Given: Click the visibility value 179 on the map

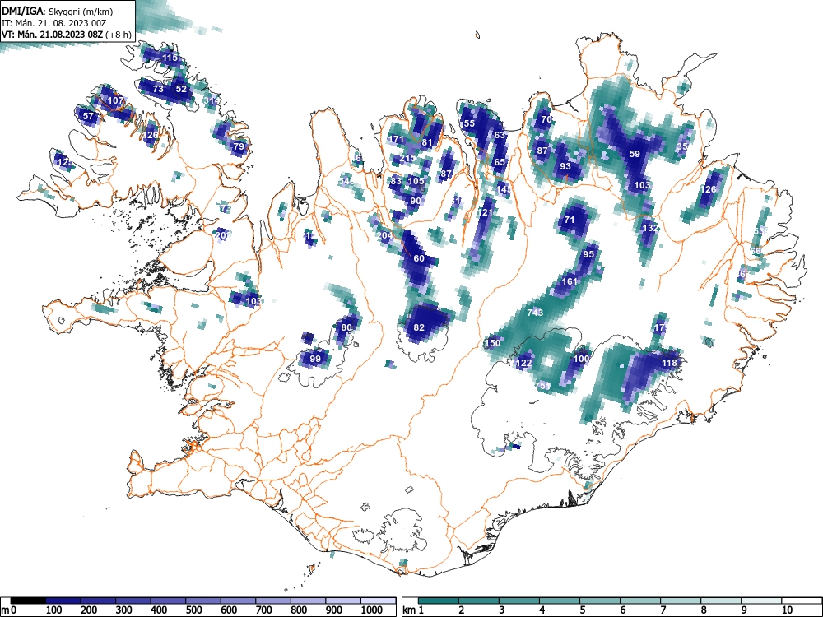Looking at the screenshot, I should [x=662, y=328].
